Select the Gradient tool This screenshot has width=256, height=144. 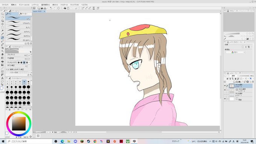tap(2, 65)
